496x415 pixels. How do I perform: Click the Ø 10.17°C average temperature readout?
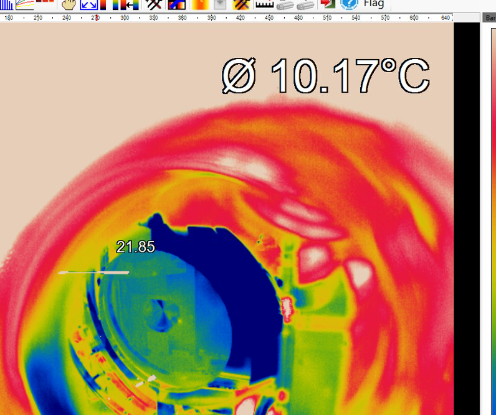point(325,76)
